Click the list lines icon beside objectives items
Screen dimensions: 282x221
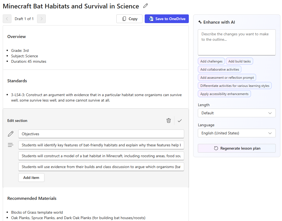coord(11,145)
